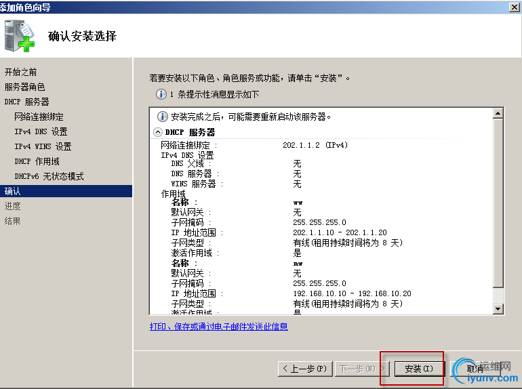
Task: Click info icon next to 安装完成之后 message
Action: 163,117
